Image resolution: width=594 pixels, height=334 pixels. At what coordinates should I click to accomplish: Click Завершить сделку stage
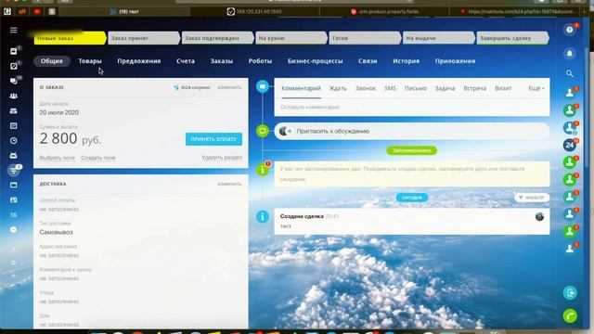(x=512, y=38)
